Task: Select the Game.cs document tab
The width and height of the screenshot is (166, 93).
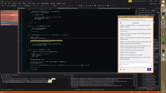Action: (9, 23)
